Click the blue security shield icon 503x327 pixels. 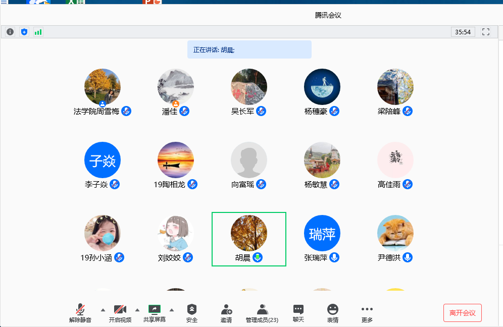pos(24,32)
